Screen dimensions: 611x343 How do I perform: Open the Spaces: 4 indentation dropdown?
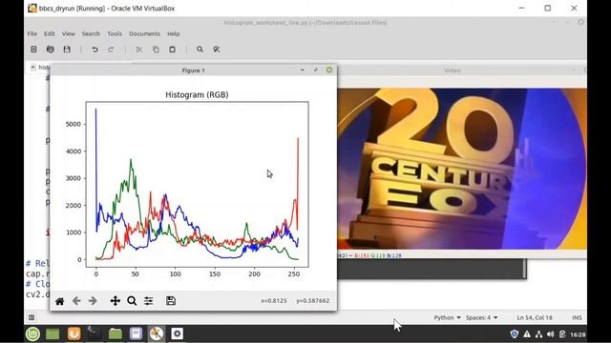(481, 317)
